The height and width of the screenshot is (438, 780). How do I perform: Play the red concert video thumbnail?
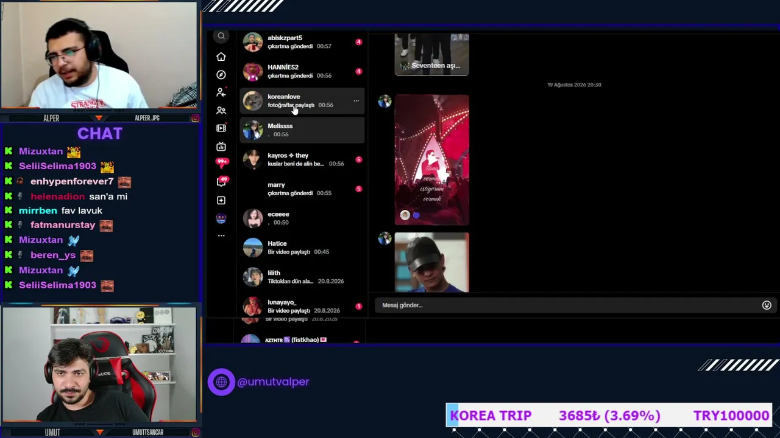pyautogui.click(x=432, y=159)
